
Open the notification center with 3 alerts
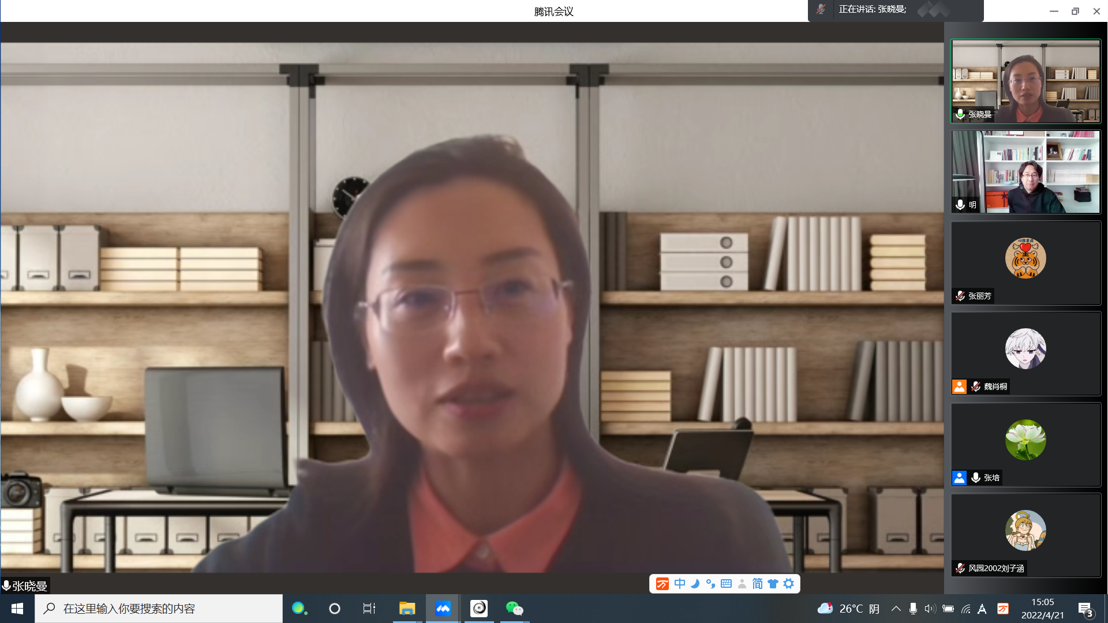click(1085, 609)
